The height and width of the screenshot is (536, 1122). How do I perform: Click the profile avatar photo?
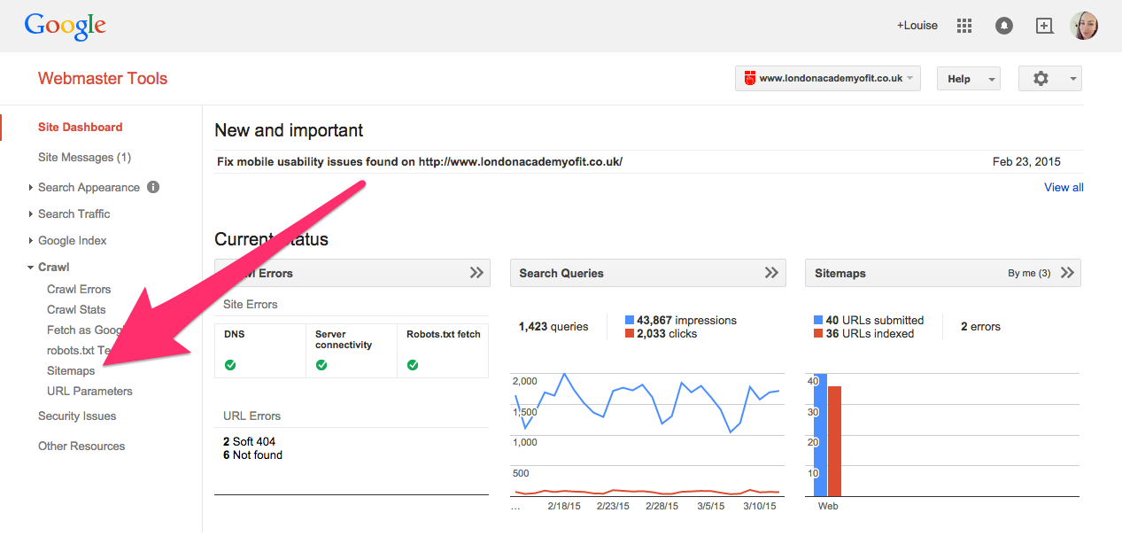tap(1084, 25)
